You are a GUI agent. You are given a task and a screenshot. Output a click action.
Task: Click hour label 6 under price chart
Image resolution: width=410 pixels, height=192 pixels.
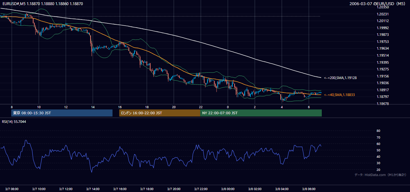click(309, 107)
